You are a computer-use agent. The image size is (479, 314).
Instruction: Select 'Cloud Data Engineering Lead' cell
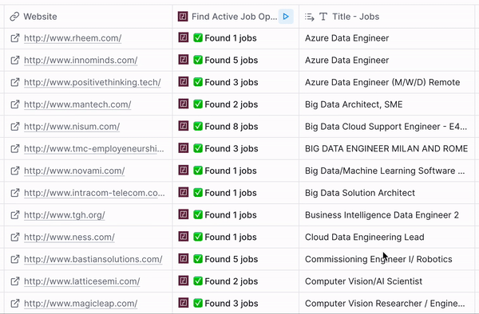(x=386, y=237)
